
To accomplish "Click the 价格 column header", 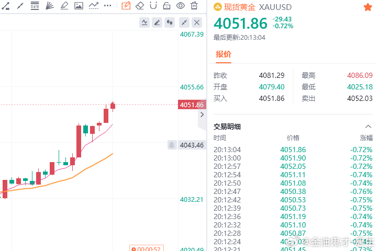I will 293,138.
